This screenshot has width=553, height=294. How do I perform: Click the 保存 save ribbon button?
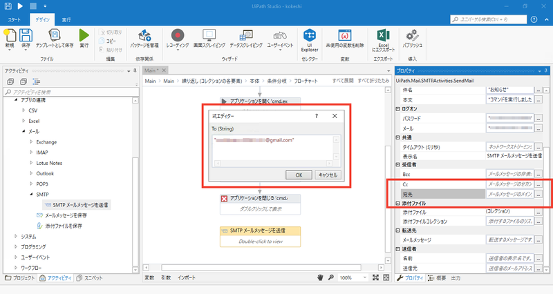point(26,39)
